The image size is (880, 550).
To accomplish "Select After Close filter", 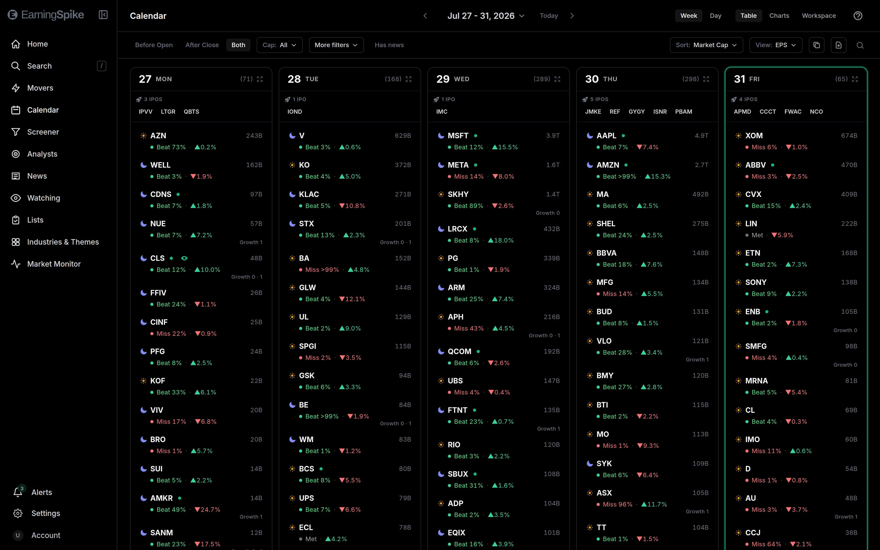I will [x=202, y=45].
